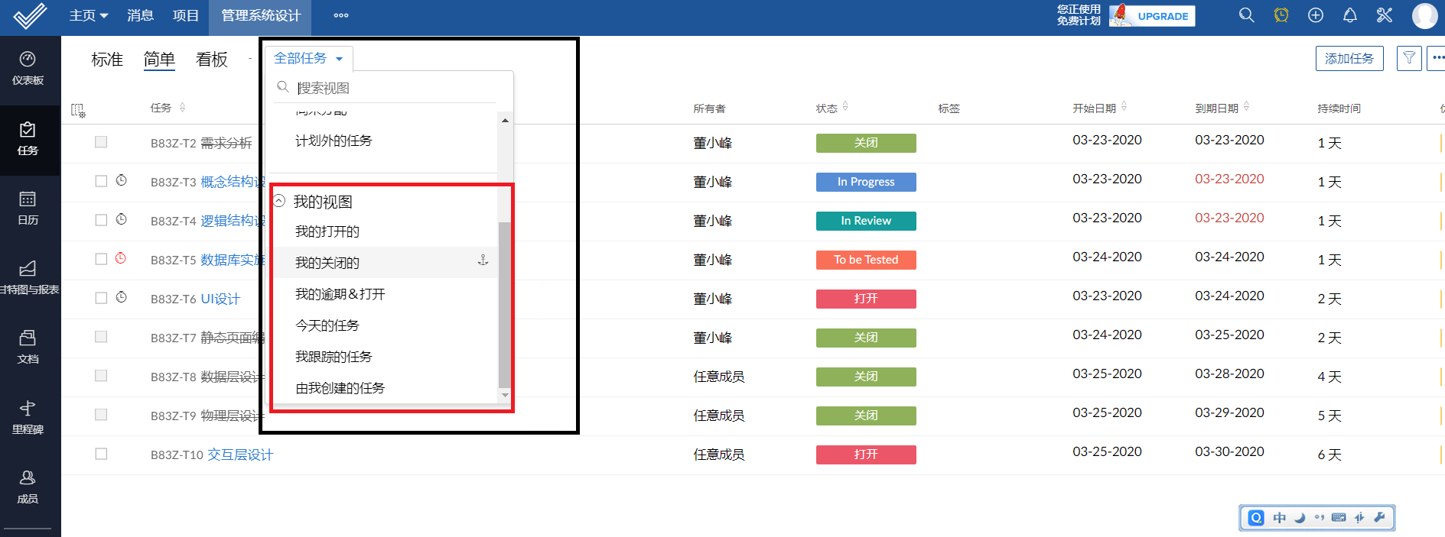Click the timer icon on B83Z-T3 row
The image size is (1445, 537).
pos(121,180)
